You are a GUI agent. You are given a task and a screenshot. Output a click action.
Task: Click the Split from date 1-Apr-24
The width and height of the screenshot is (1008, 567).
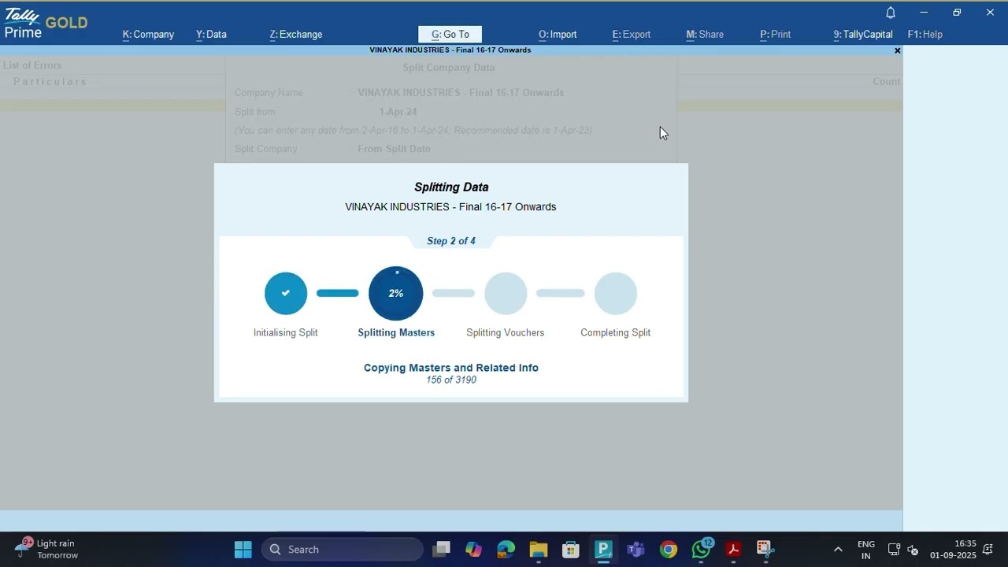398,112
